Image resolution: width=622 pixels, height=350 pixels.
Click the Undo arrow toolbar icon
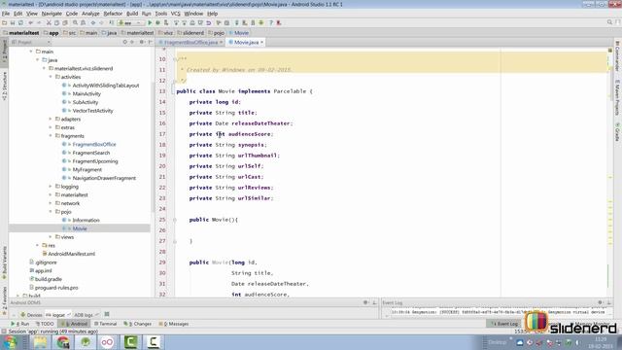(30, 23)
